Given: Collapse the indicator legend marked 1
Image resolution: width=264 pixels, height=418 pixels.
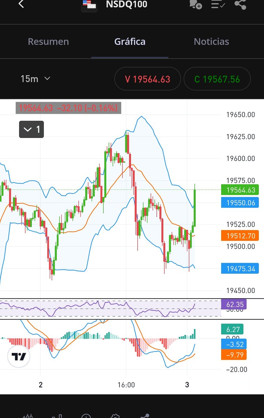Looking at the screenshot, I should click(31, 130).
